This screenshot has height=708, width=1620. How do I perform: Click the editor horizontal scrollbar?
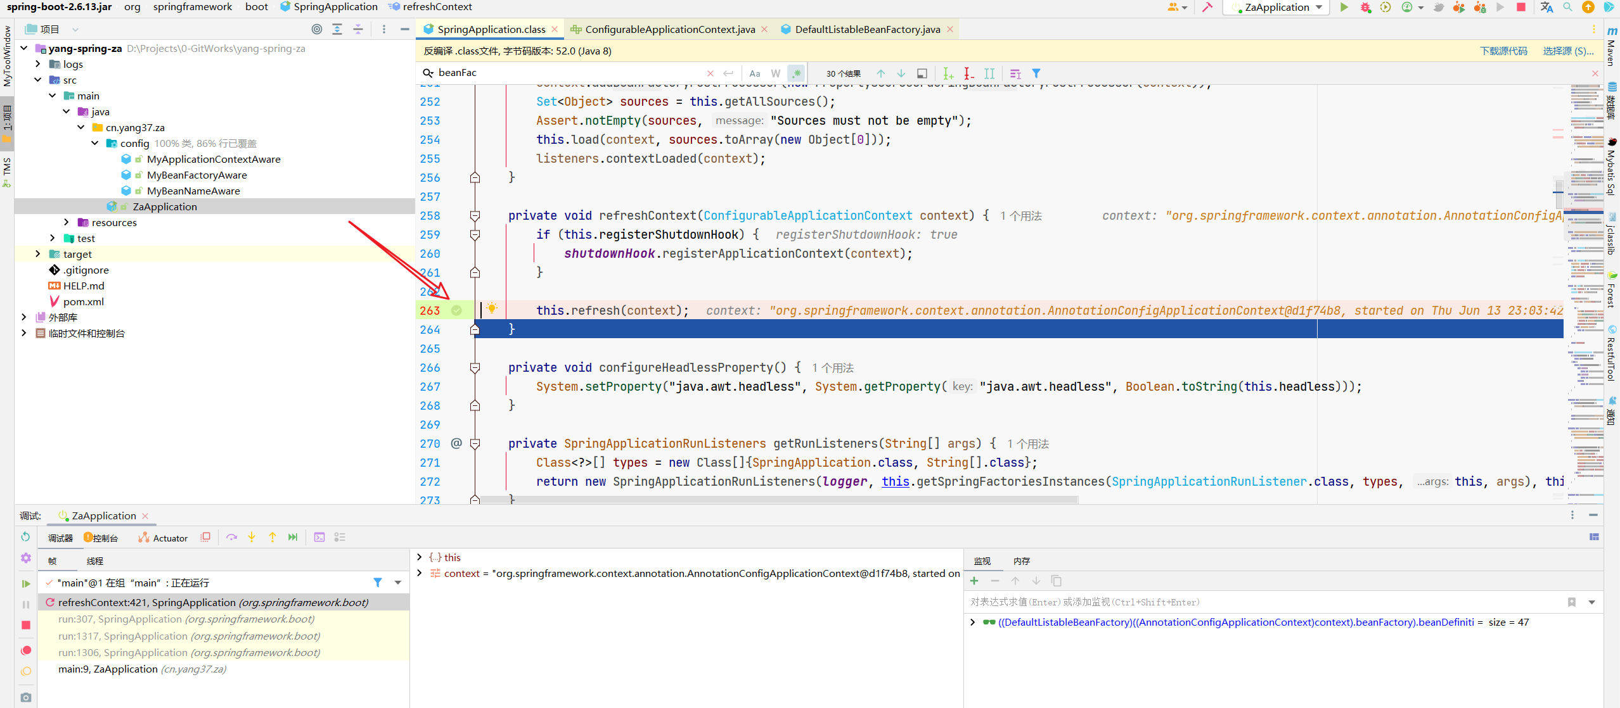tap(780, 500)
